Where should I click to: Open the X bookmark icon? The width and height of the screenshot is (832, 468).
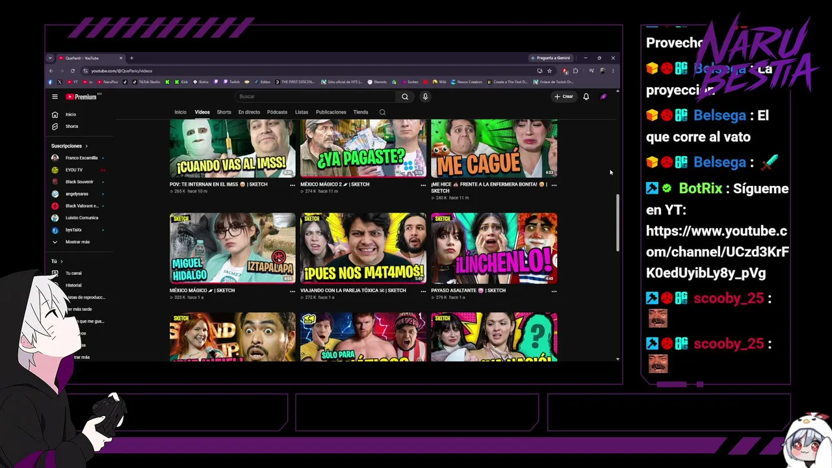click(x=59, y=82)
